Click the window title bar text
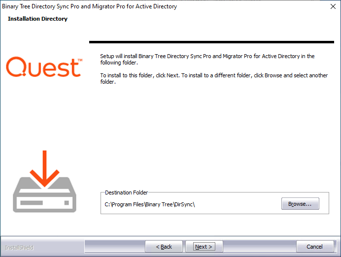Viewport: 341px width, 257px height. click(x=89, y=6)
